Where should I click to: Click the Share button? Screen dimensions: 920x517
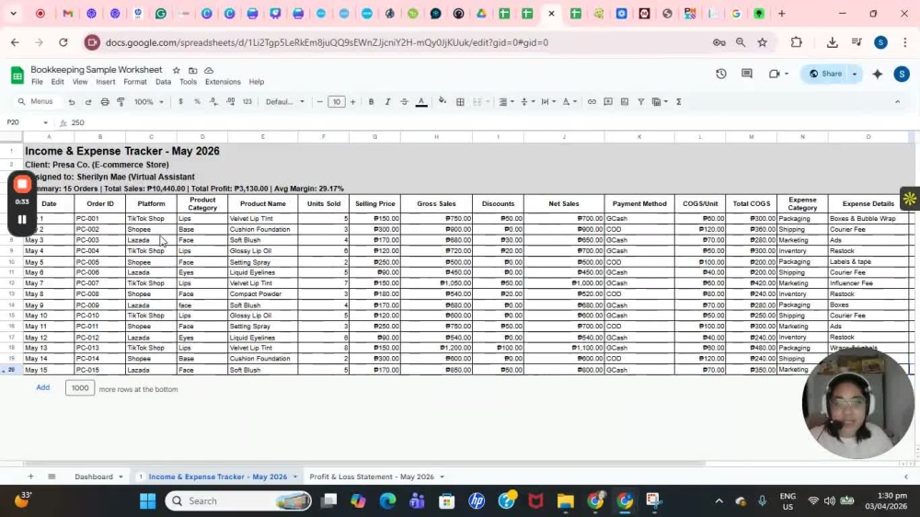(826, 74)
